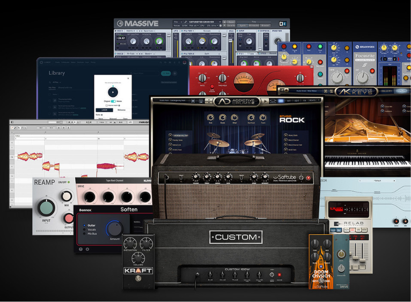Open the Sonnox Soften help icon
The image size is (411, 302).
click(x=80, y=249)
